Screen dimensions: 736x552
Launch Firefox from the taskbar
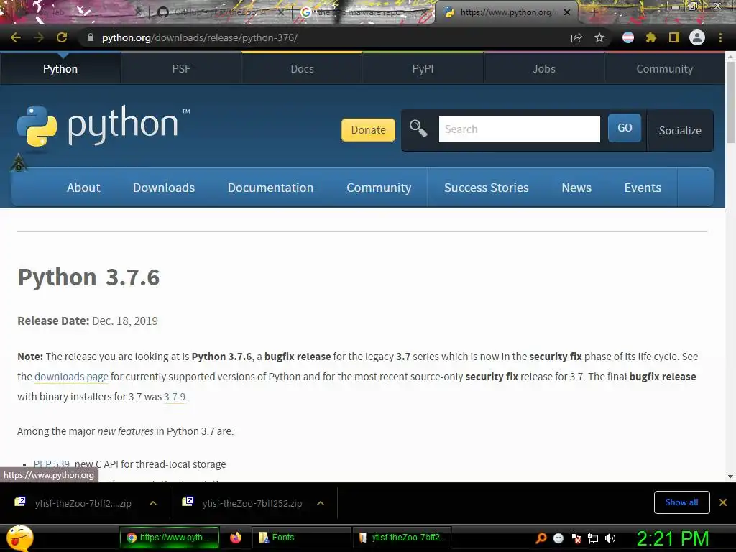pos(236,538)
